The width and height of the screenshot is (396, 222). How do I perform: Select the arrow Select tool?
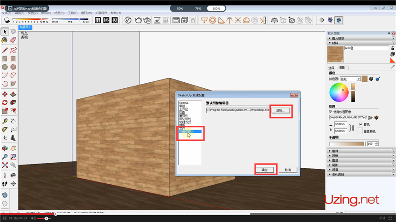5,32
